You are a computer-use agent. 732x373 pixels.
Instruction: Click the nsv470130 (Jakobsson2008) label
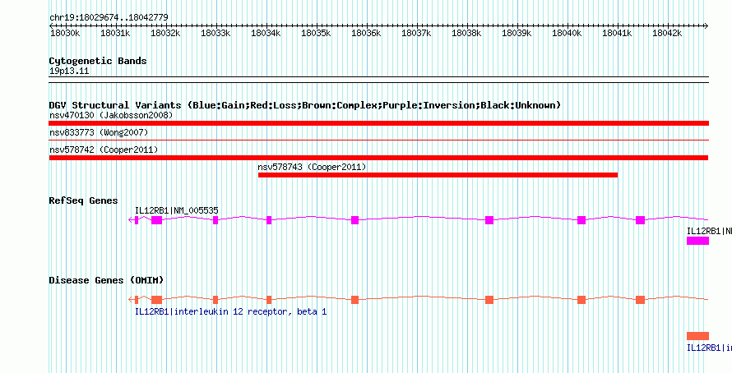click(x=111, y=115)
